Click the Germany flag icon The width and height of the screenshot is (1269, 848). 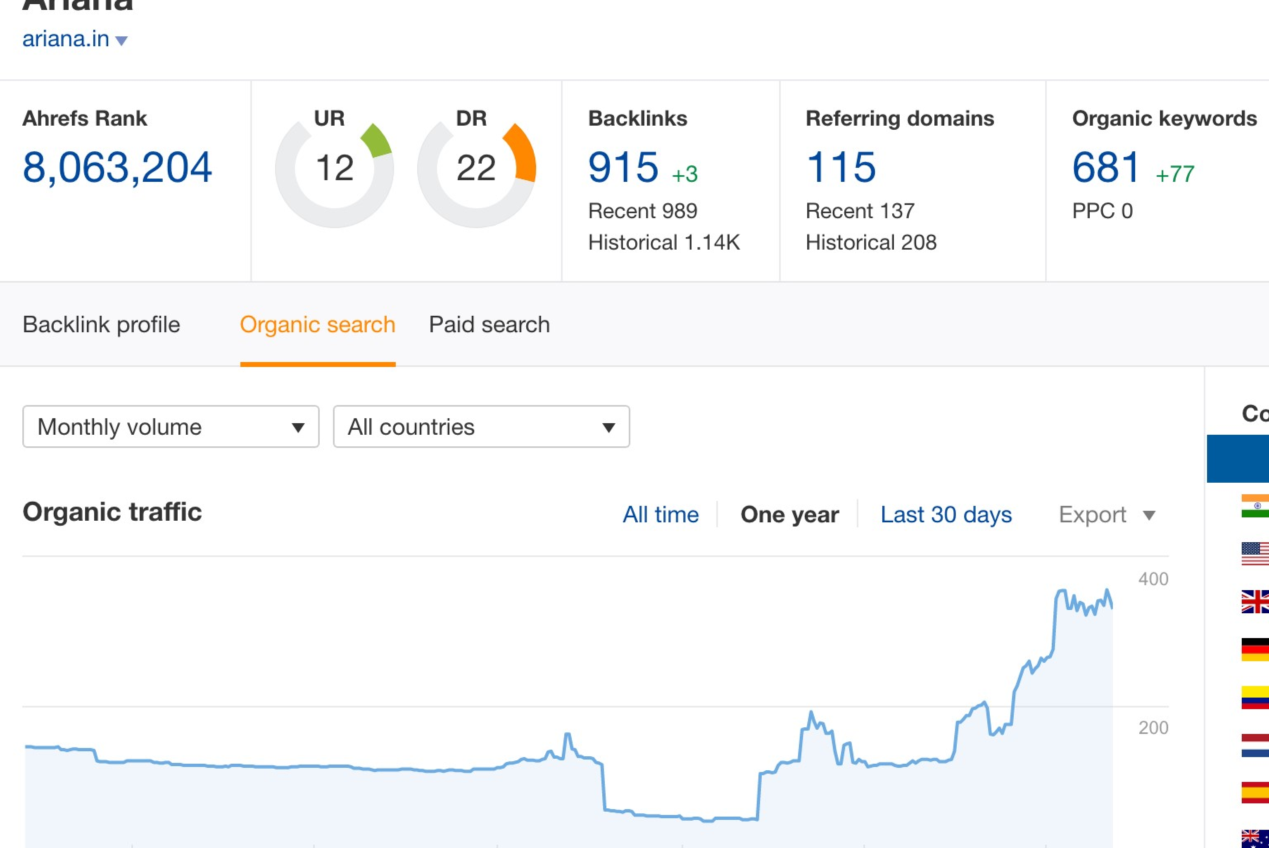coord(1255,650)
